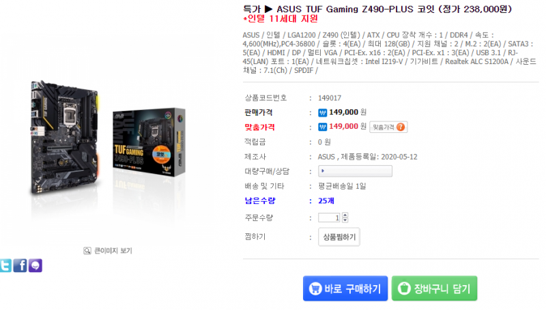Click shopping cart icon in 바로 구매하기
The height and width of the screenshot is (311, 546).
tap(315, 288)
